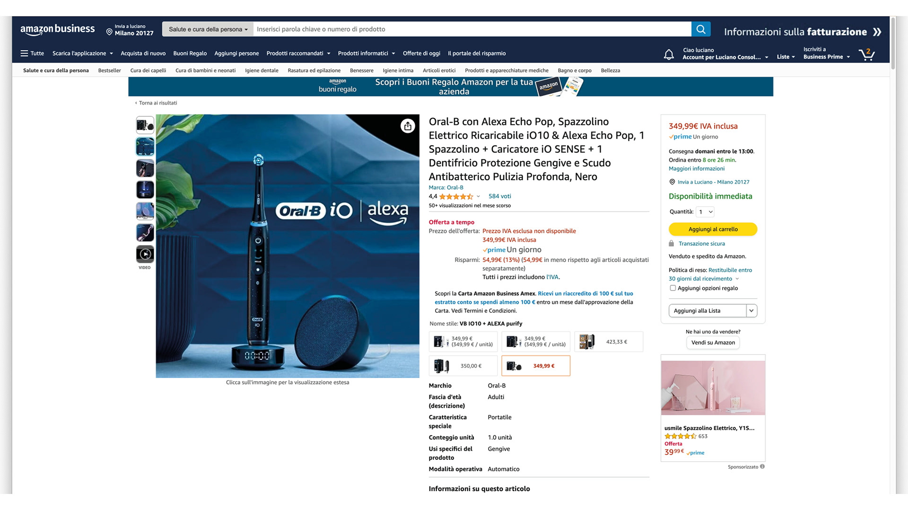Open the notifications bell
Viewport: 908px width, 511px height.
(669, 54)
